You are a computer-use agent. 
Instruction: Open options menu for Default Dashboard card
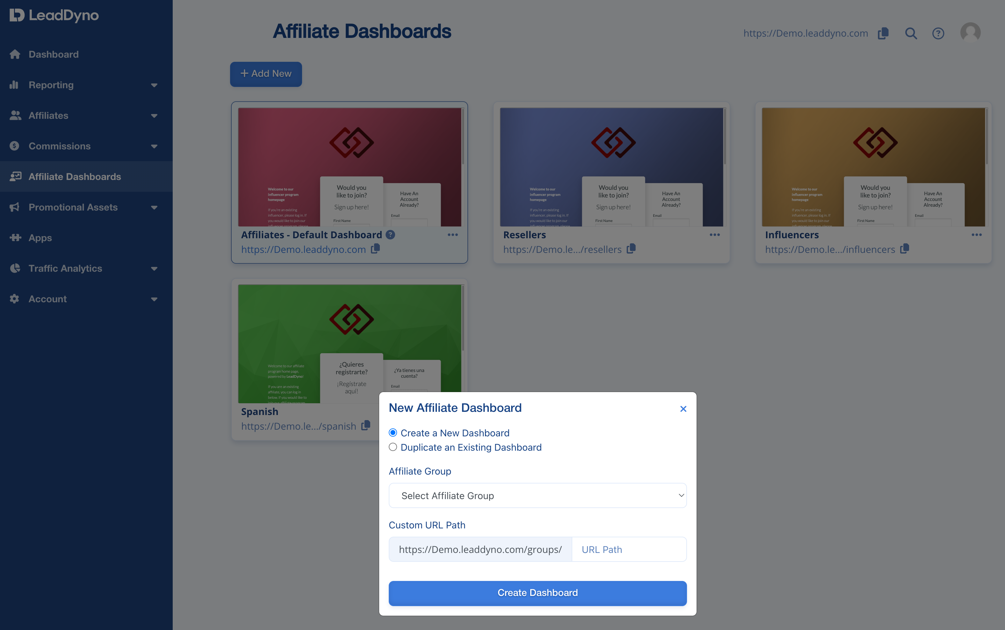coord(453,235)
